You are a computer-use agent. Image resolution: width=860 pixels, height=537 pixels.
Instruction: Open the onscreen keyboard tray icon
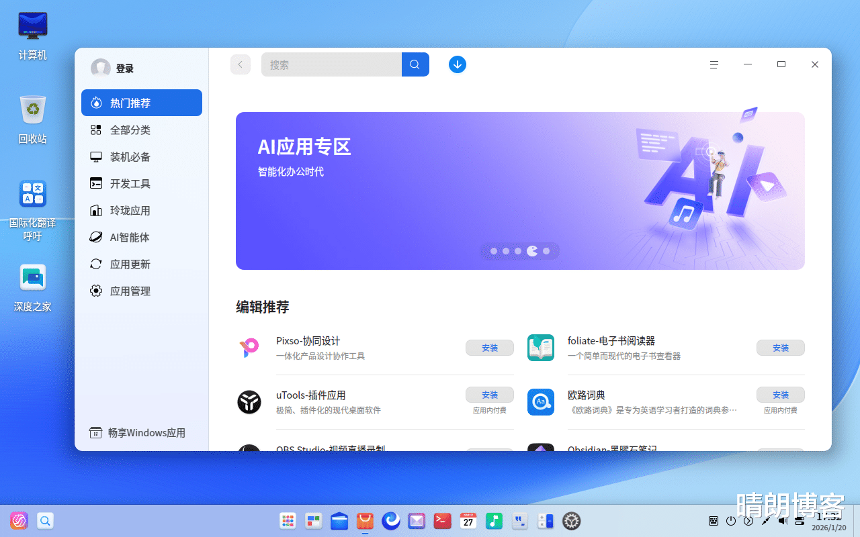[x=714, y=521]
